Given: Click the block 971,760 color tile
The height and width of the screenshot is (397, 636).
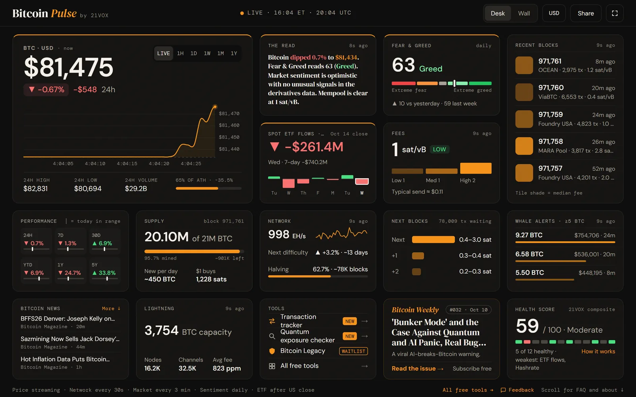Looking at the screenshot, I should (x=524, y=92).
